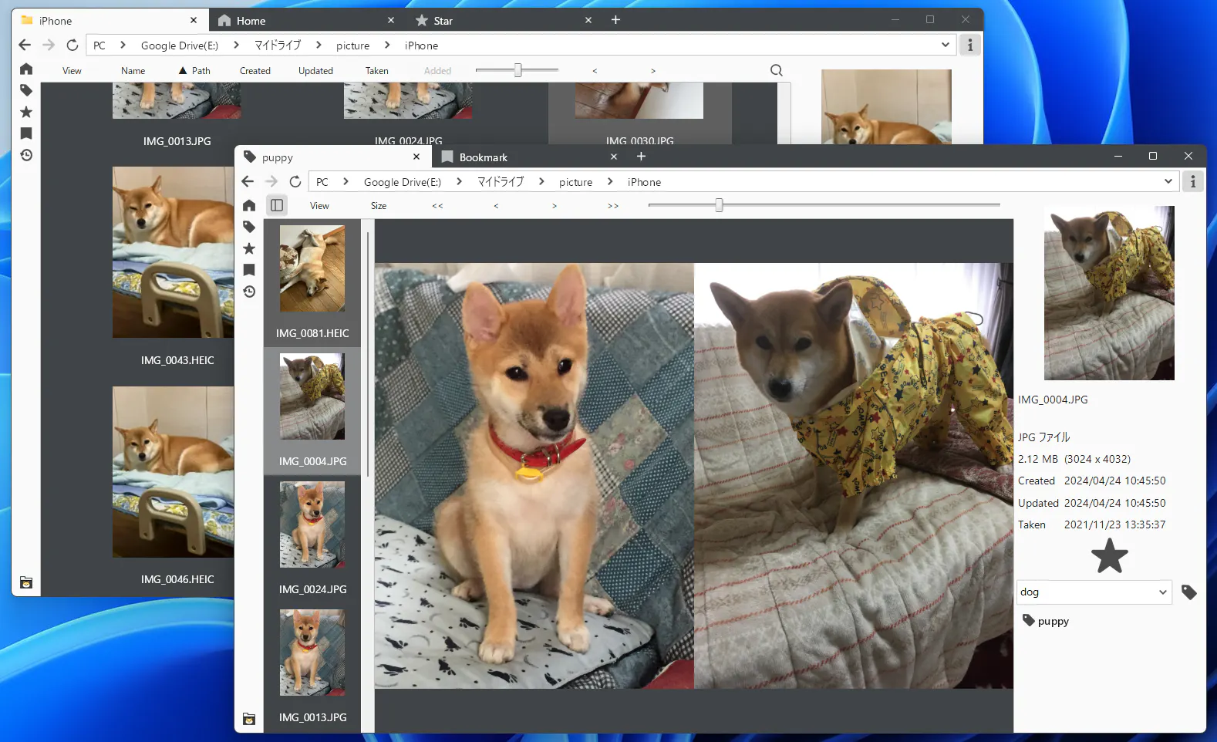The width and height of the screenshot is (1217, 742).
Task: Expand the chevron after PC in the front window
Action: pos(346,181)
